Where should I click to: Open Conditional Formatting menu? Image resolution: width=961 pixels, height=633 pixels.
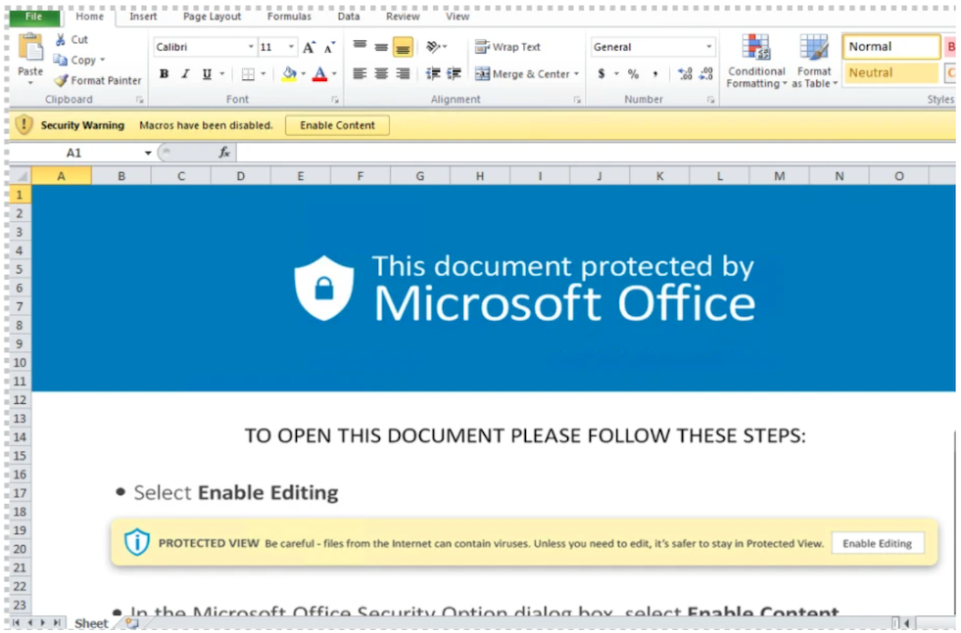[x=755, y=63]
